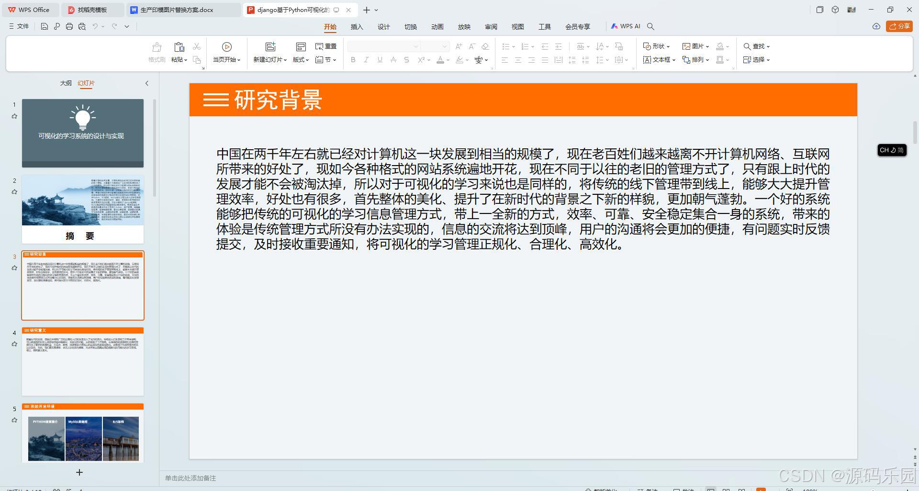The image size is (919, 491).
Task: Select slide 2 摘要 thumbnail
Action: pos(82,209)
